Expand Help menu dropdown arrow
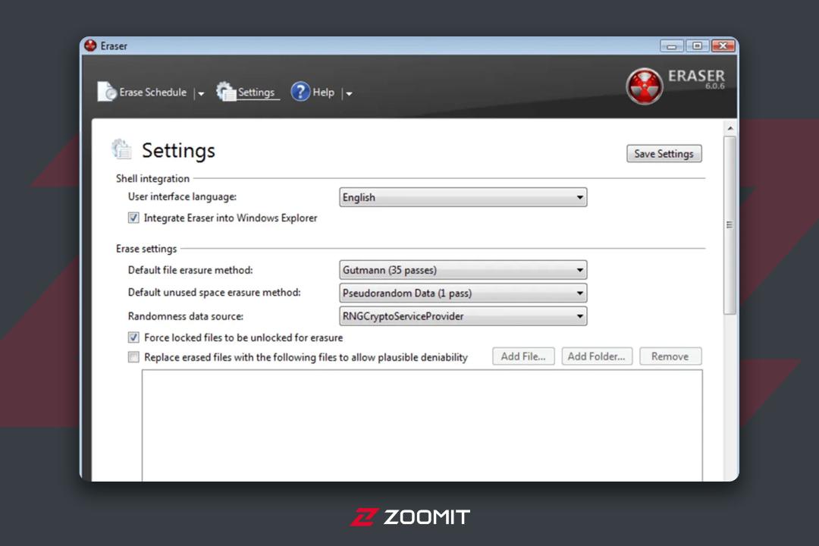This screenshot has height=546, width=819. [x=349, y=93]
